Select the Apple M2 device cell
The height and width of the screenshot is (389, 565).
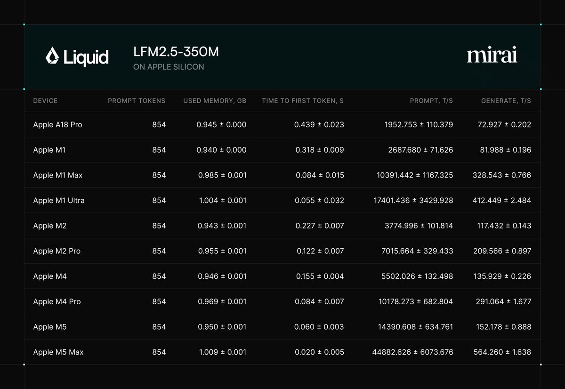tap(50, 226)
